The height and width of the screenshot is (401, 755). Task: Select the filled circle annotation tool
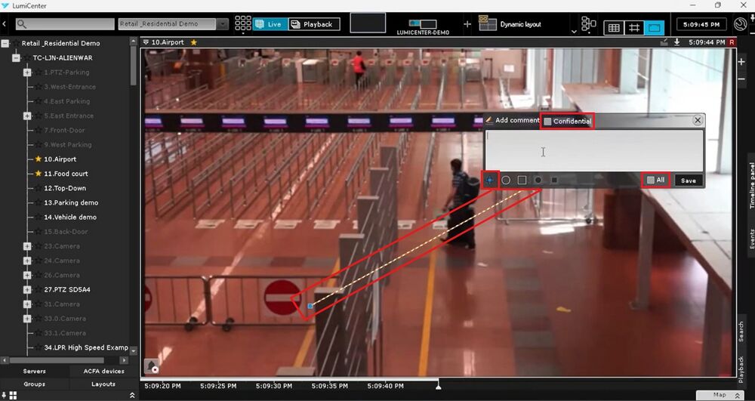coord(538,180)
